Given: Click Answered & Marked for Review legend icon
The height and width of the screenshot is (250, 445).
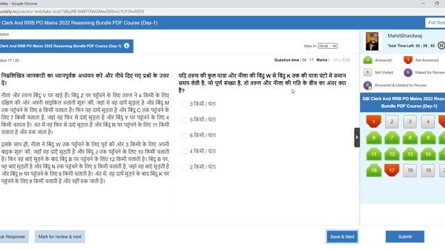Looking at the screenshot, I should tap(368, 85).
